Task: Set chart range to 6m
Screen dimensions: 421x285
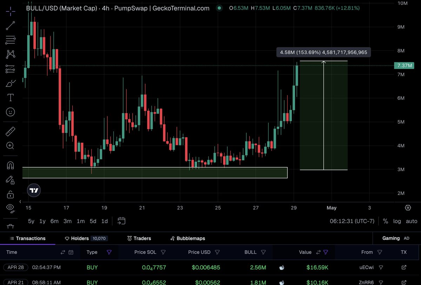Action: click(x=54, y=221)
